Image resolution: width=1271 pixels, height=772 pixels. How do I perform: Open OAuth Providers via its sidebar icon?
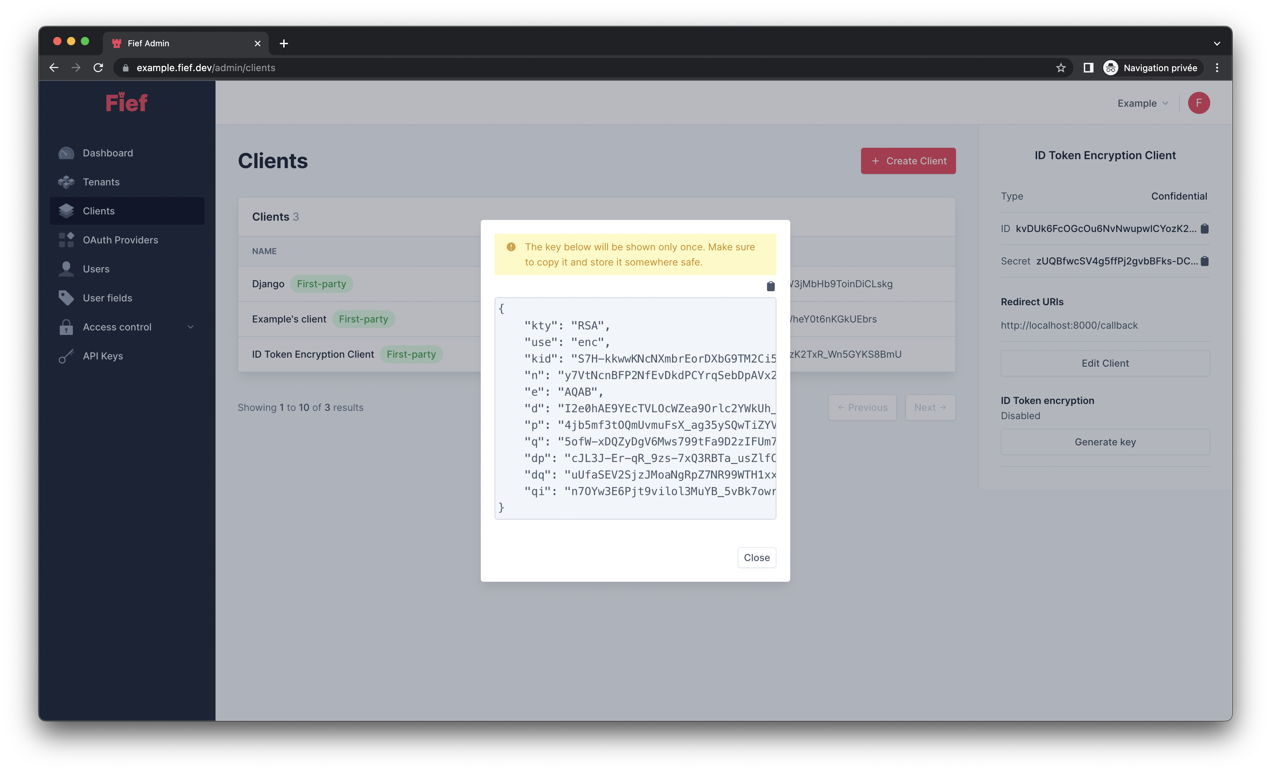coord(66,239)
